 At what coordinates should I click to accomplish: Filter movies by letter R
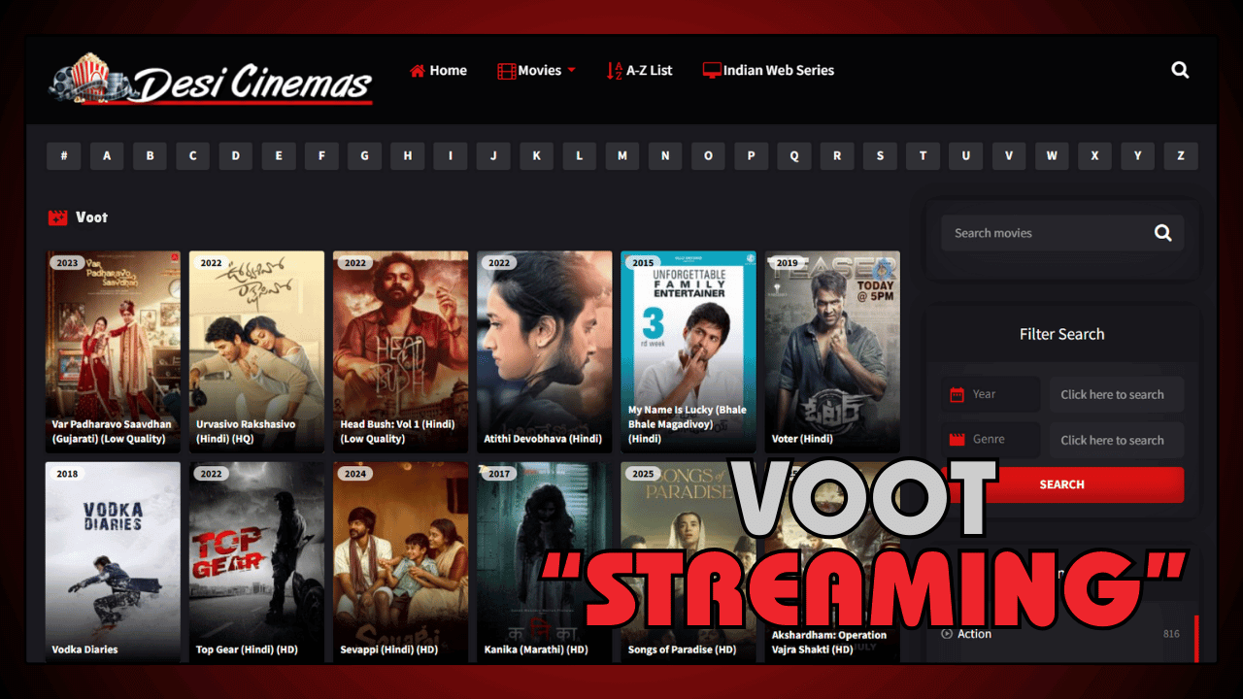[x=837, y=156]
